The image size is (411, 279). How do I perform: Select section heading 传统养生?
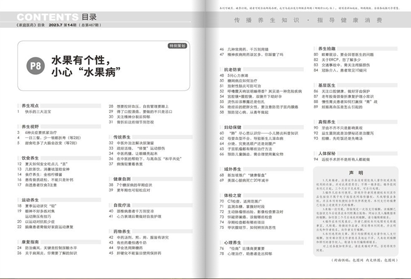[122, 137]
